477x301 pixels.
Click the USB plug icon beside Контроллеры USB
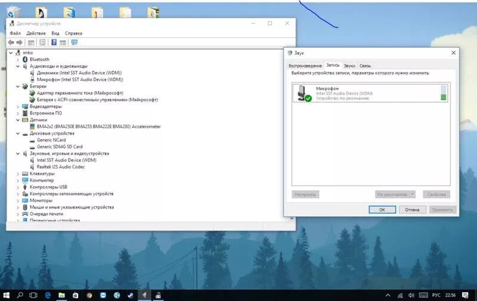point(25,187)
